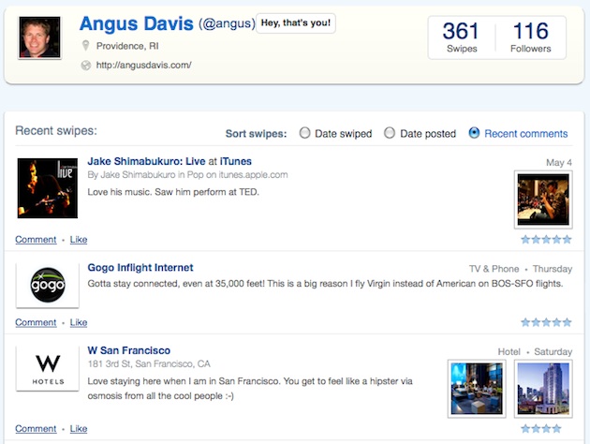View the 361 Swipes count
The height and width of the screenshot is (444, 590).
coord(462,37)
